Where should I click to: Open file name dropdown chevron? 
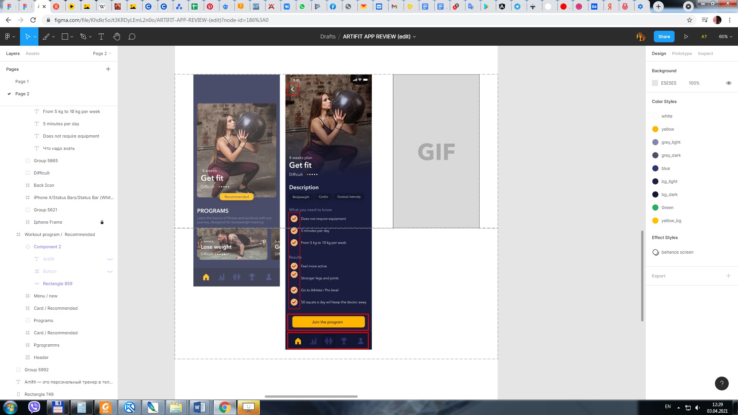414,37
